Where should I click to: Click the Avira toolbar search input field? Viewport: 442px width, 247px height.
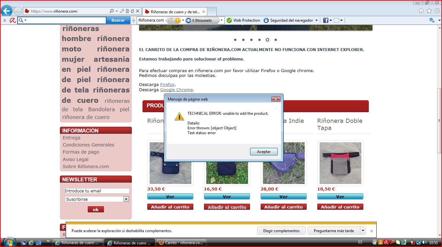coord(62,20)
